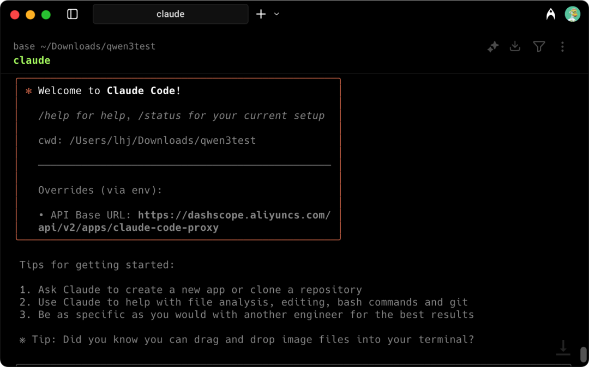Toggle the sidebar panel icon
This screenshot has height=367, width=589.
pos(72,14)
